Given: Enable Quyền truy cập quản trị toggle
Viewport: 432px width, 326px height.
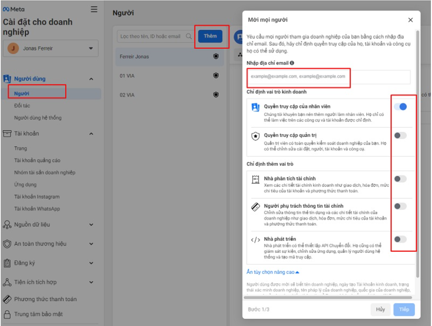Looking at the screenshot, I should [x=400, y=135].
